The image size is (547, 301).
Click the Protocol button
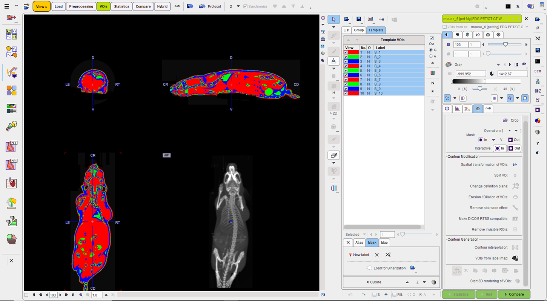coord(211,6)
